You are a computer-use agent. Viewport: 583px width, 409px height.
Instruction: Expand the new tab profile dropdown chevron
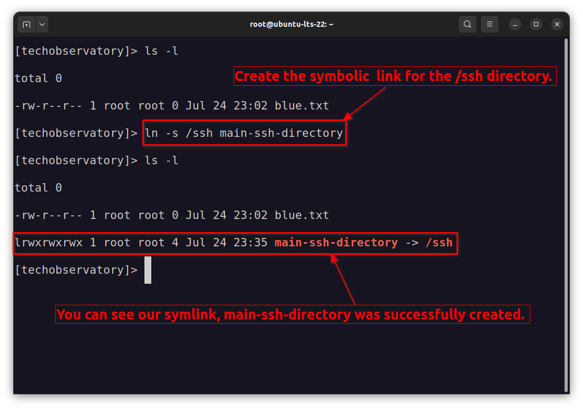point(42,24)
